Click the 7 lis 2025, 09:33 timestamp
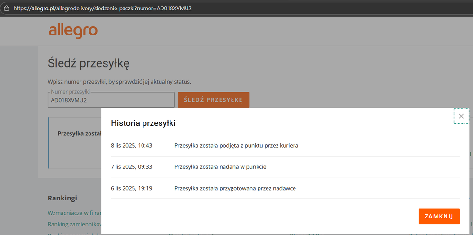The image size is (473, 235). coord(131,166)
